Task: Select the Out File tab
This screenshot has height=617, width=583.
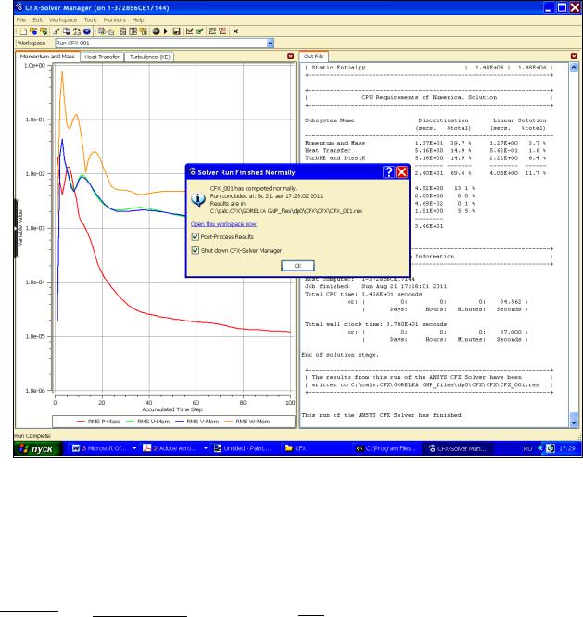Action: pos(313,57)
